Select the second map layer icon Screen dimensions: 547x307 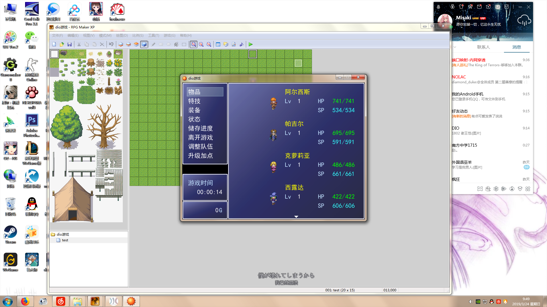(128, 44)
